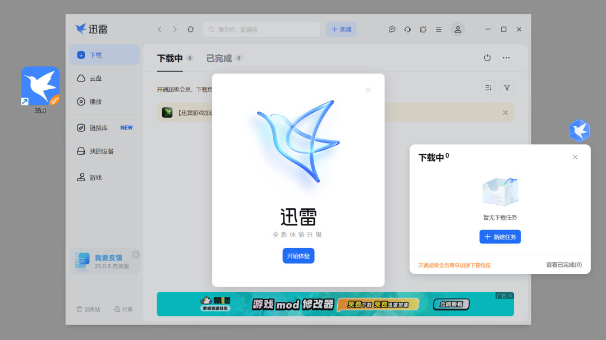Image resolution: width=606 pixels, height=340 pixels.
Task: Click the 搜文件、贴链接 search field
Action: point(261,29)
